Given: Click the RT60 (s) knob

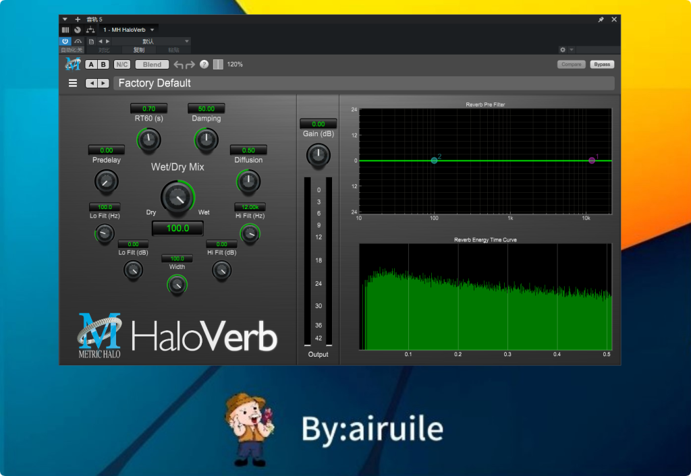Looking at the screenshot, I should [x=149, y=140].
